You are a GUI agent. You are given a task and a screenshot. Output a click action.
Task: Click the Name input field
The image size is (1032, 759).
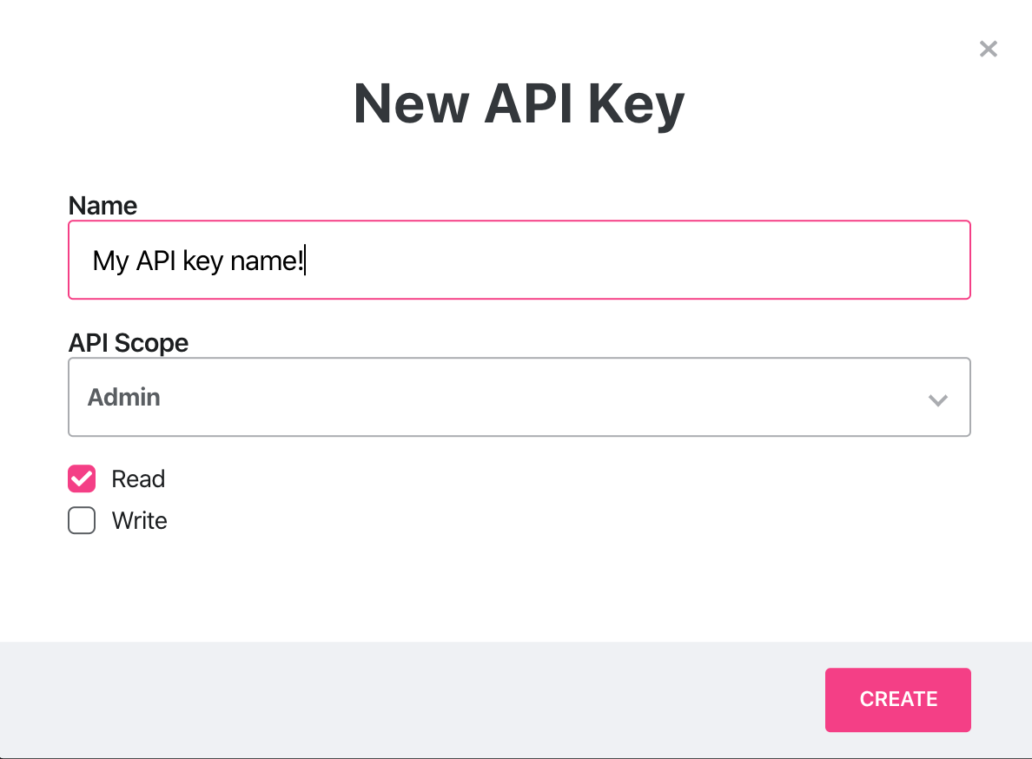tap(519, 260)
